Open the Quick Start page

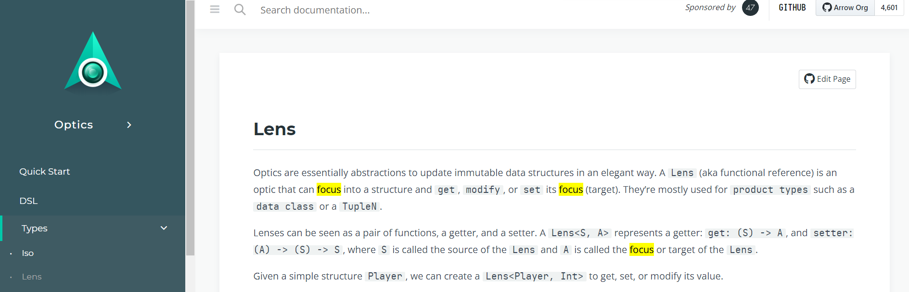(44, 172)
